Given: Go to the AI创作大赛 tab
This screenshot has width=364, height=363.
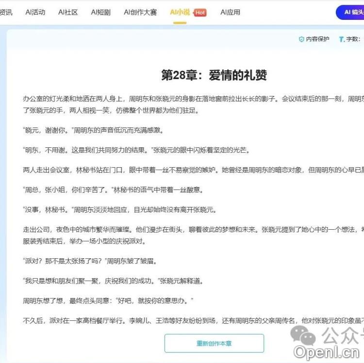Looking at the screenshot, I should pyautogui.click(x=140, y=12).
